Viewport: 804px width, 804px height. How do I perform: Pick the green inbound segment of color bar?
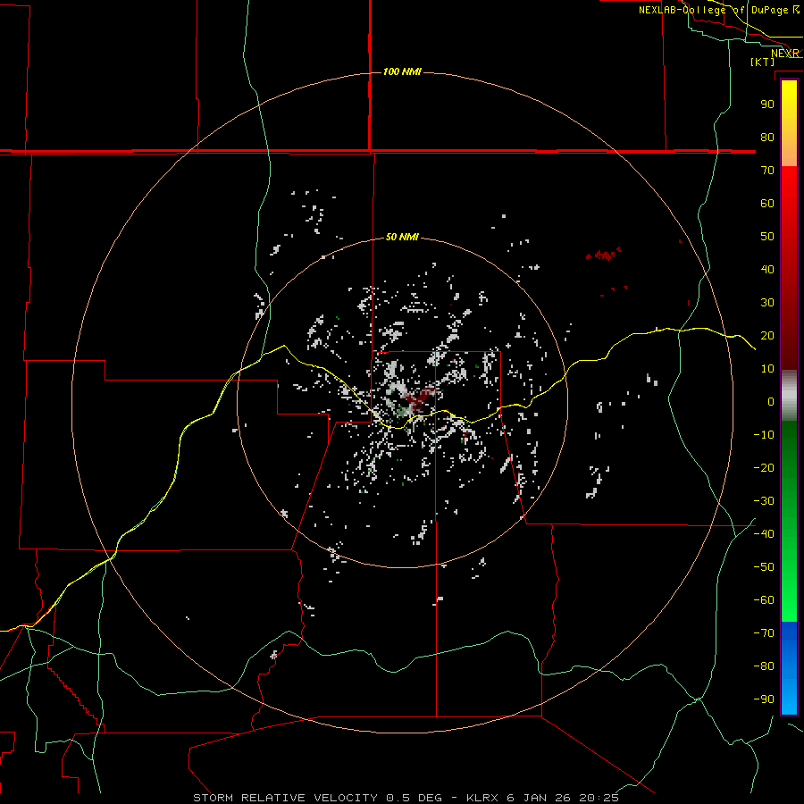point(789,522)
